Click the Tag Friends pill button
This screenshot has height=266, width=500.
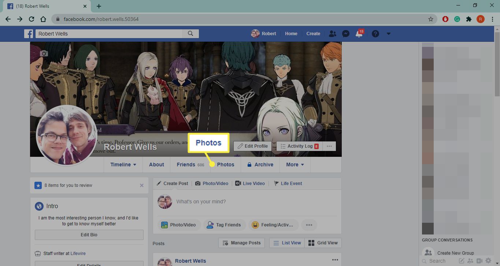[x=224, y=225]
